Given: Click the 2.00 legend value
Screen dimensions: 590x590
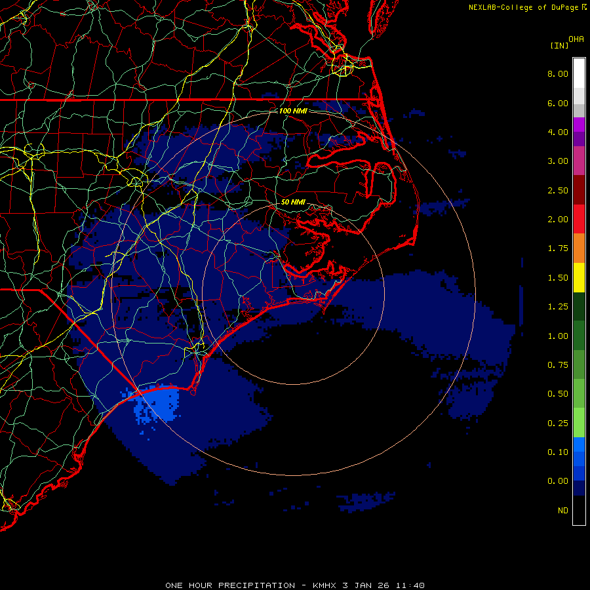Looking at the screenshot, I should pyautogui.click(x=558, y=220).
